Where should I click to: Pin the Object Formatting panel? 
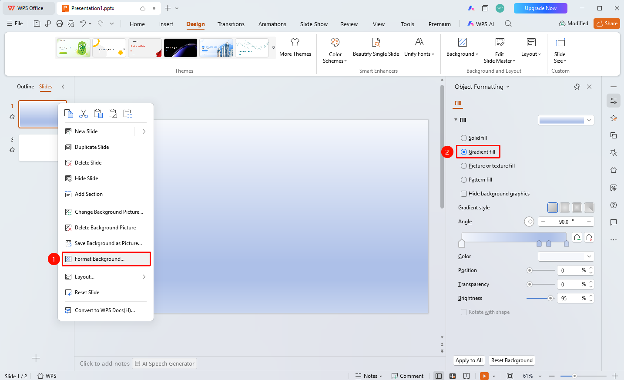577,87
